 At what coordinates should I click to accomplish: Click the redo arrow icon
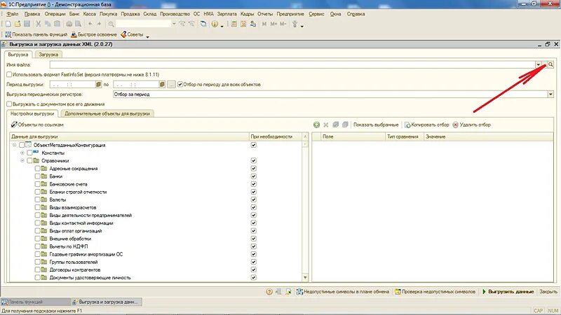pos(99,24)
